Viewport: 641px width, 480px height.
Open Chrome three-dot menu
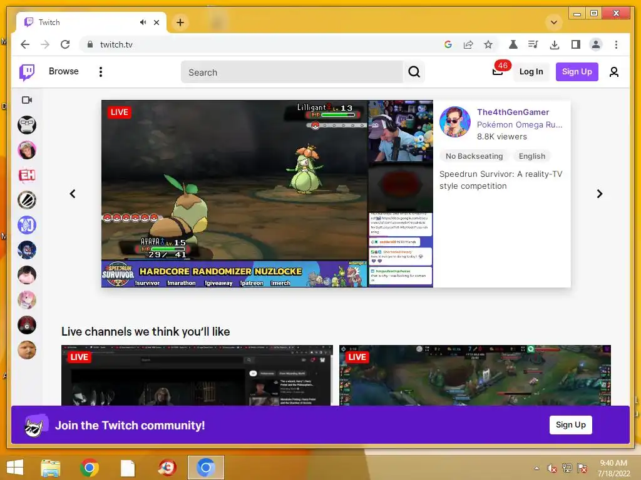[616, 44]
